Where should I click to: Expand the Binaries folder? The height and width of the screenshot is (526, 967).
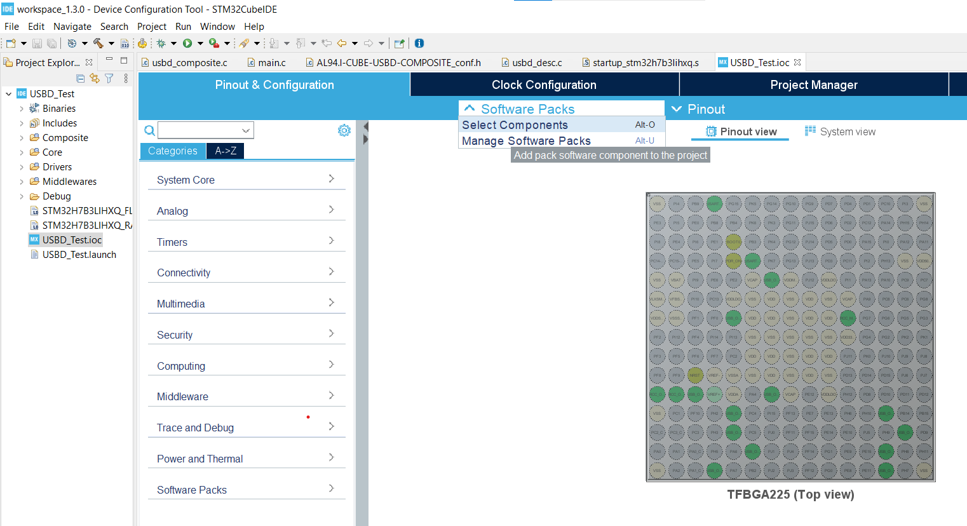click(22, 109)
